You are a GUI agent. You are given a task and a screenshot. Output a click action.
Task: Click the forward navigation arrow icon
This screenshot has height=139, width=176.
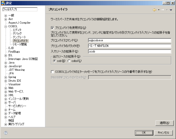pyautogui.click(x=162, y=10)
